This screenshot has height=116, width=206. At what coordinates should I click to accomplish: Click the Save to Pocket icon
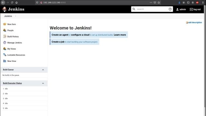click(x=155, y=3)
